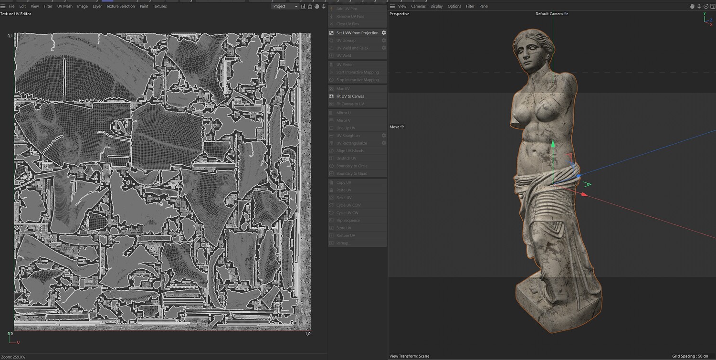The image size is (716, 360).
Task: Select the viewport pan hand icon
Action: click(x=692, y=6)
